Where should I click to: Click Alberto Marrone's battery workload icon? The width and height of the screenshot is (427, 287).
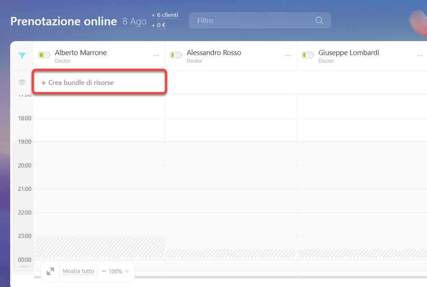(44, 55)
